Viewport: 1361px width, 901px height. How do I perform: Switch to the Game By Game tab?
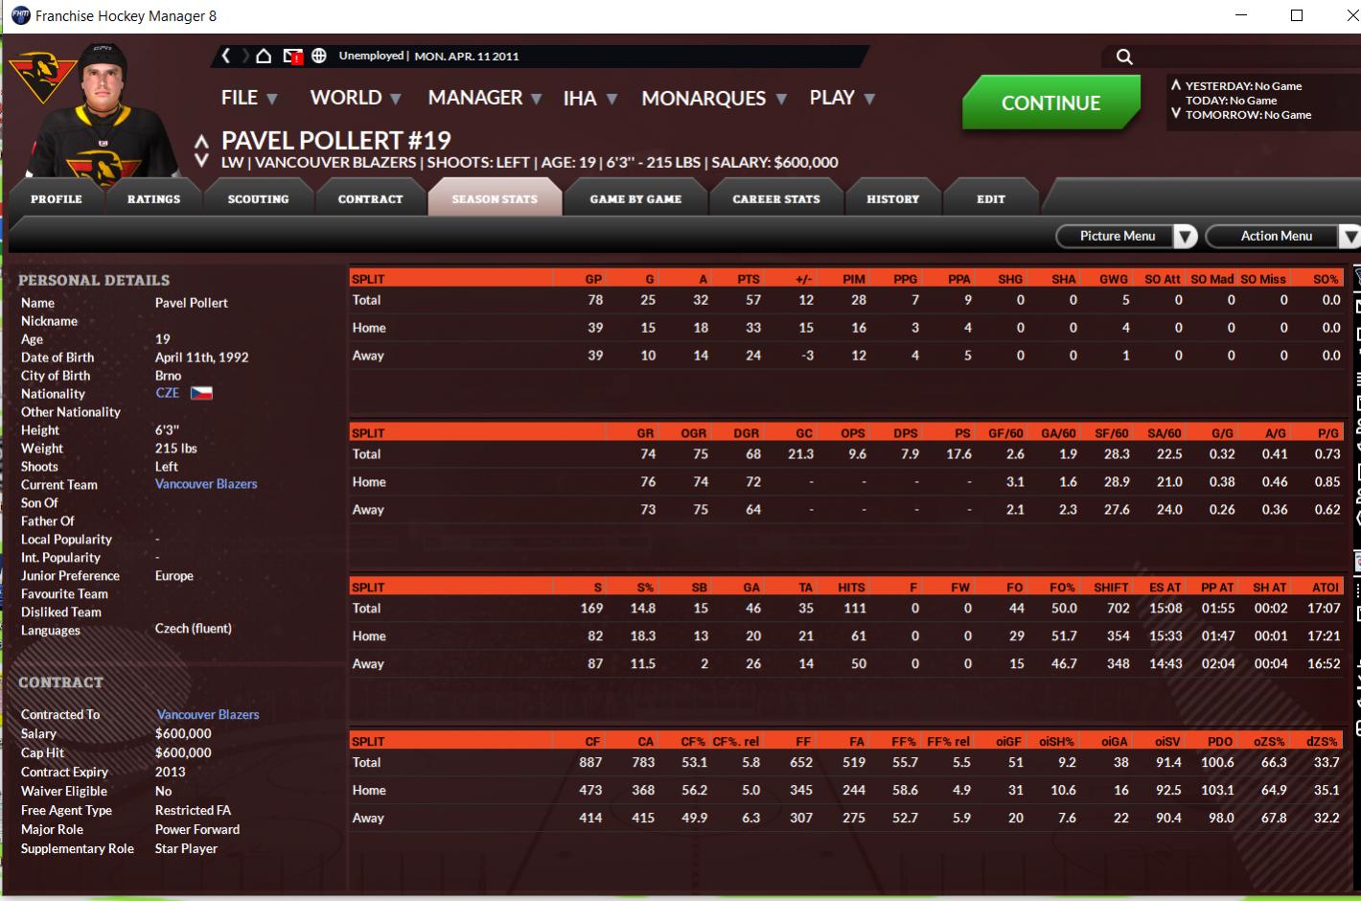(635, 199)
